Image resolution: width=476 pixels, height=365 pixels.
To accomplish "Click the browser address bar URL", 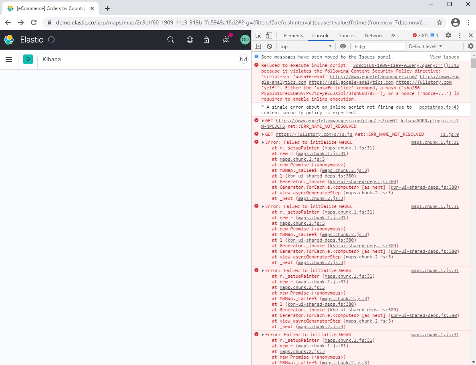I will click(x=241, y=22).
